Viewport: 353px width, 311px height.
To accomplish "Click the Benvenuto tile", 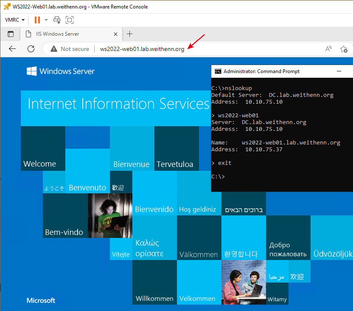I will 87,171.
